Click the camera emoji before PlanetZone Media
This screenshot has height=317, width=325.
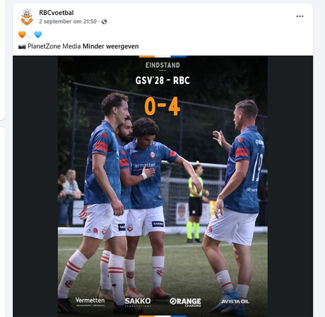(x=22, y=47)
